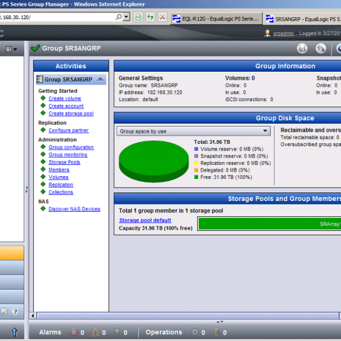Open Storage pool default link
341x341 pixels.
[x=145, y=220]
